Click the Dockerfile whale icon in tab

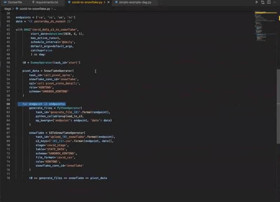pos(5,2)
